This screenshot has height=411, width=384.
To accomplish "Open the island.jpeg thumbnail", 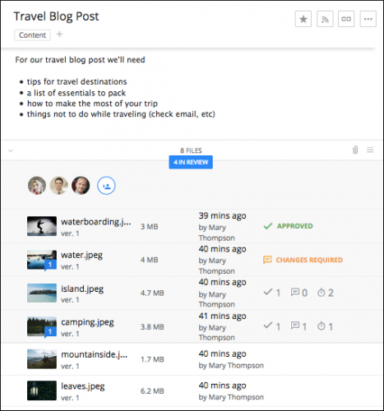I will click(x=42, y=293).
